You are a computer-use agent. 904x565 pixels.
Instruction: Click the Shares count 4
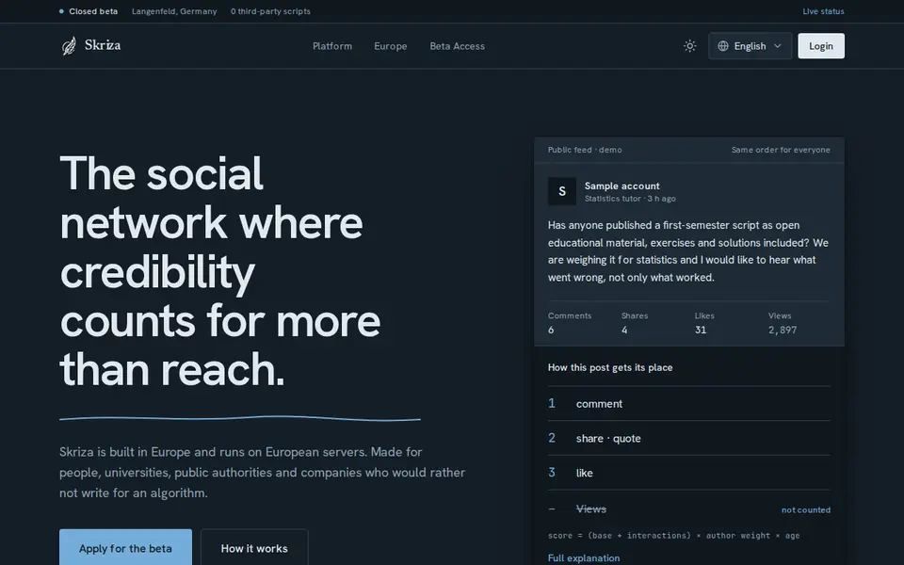[624, 330]
